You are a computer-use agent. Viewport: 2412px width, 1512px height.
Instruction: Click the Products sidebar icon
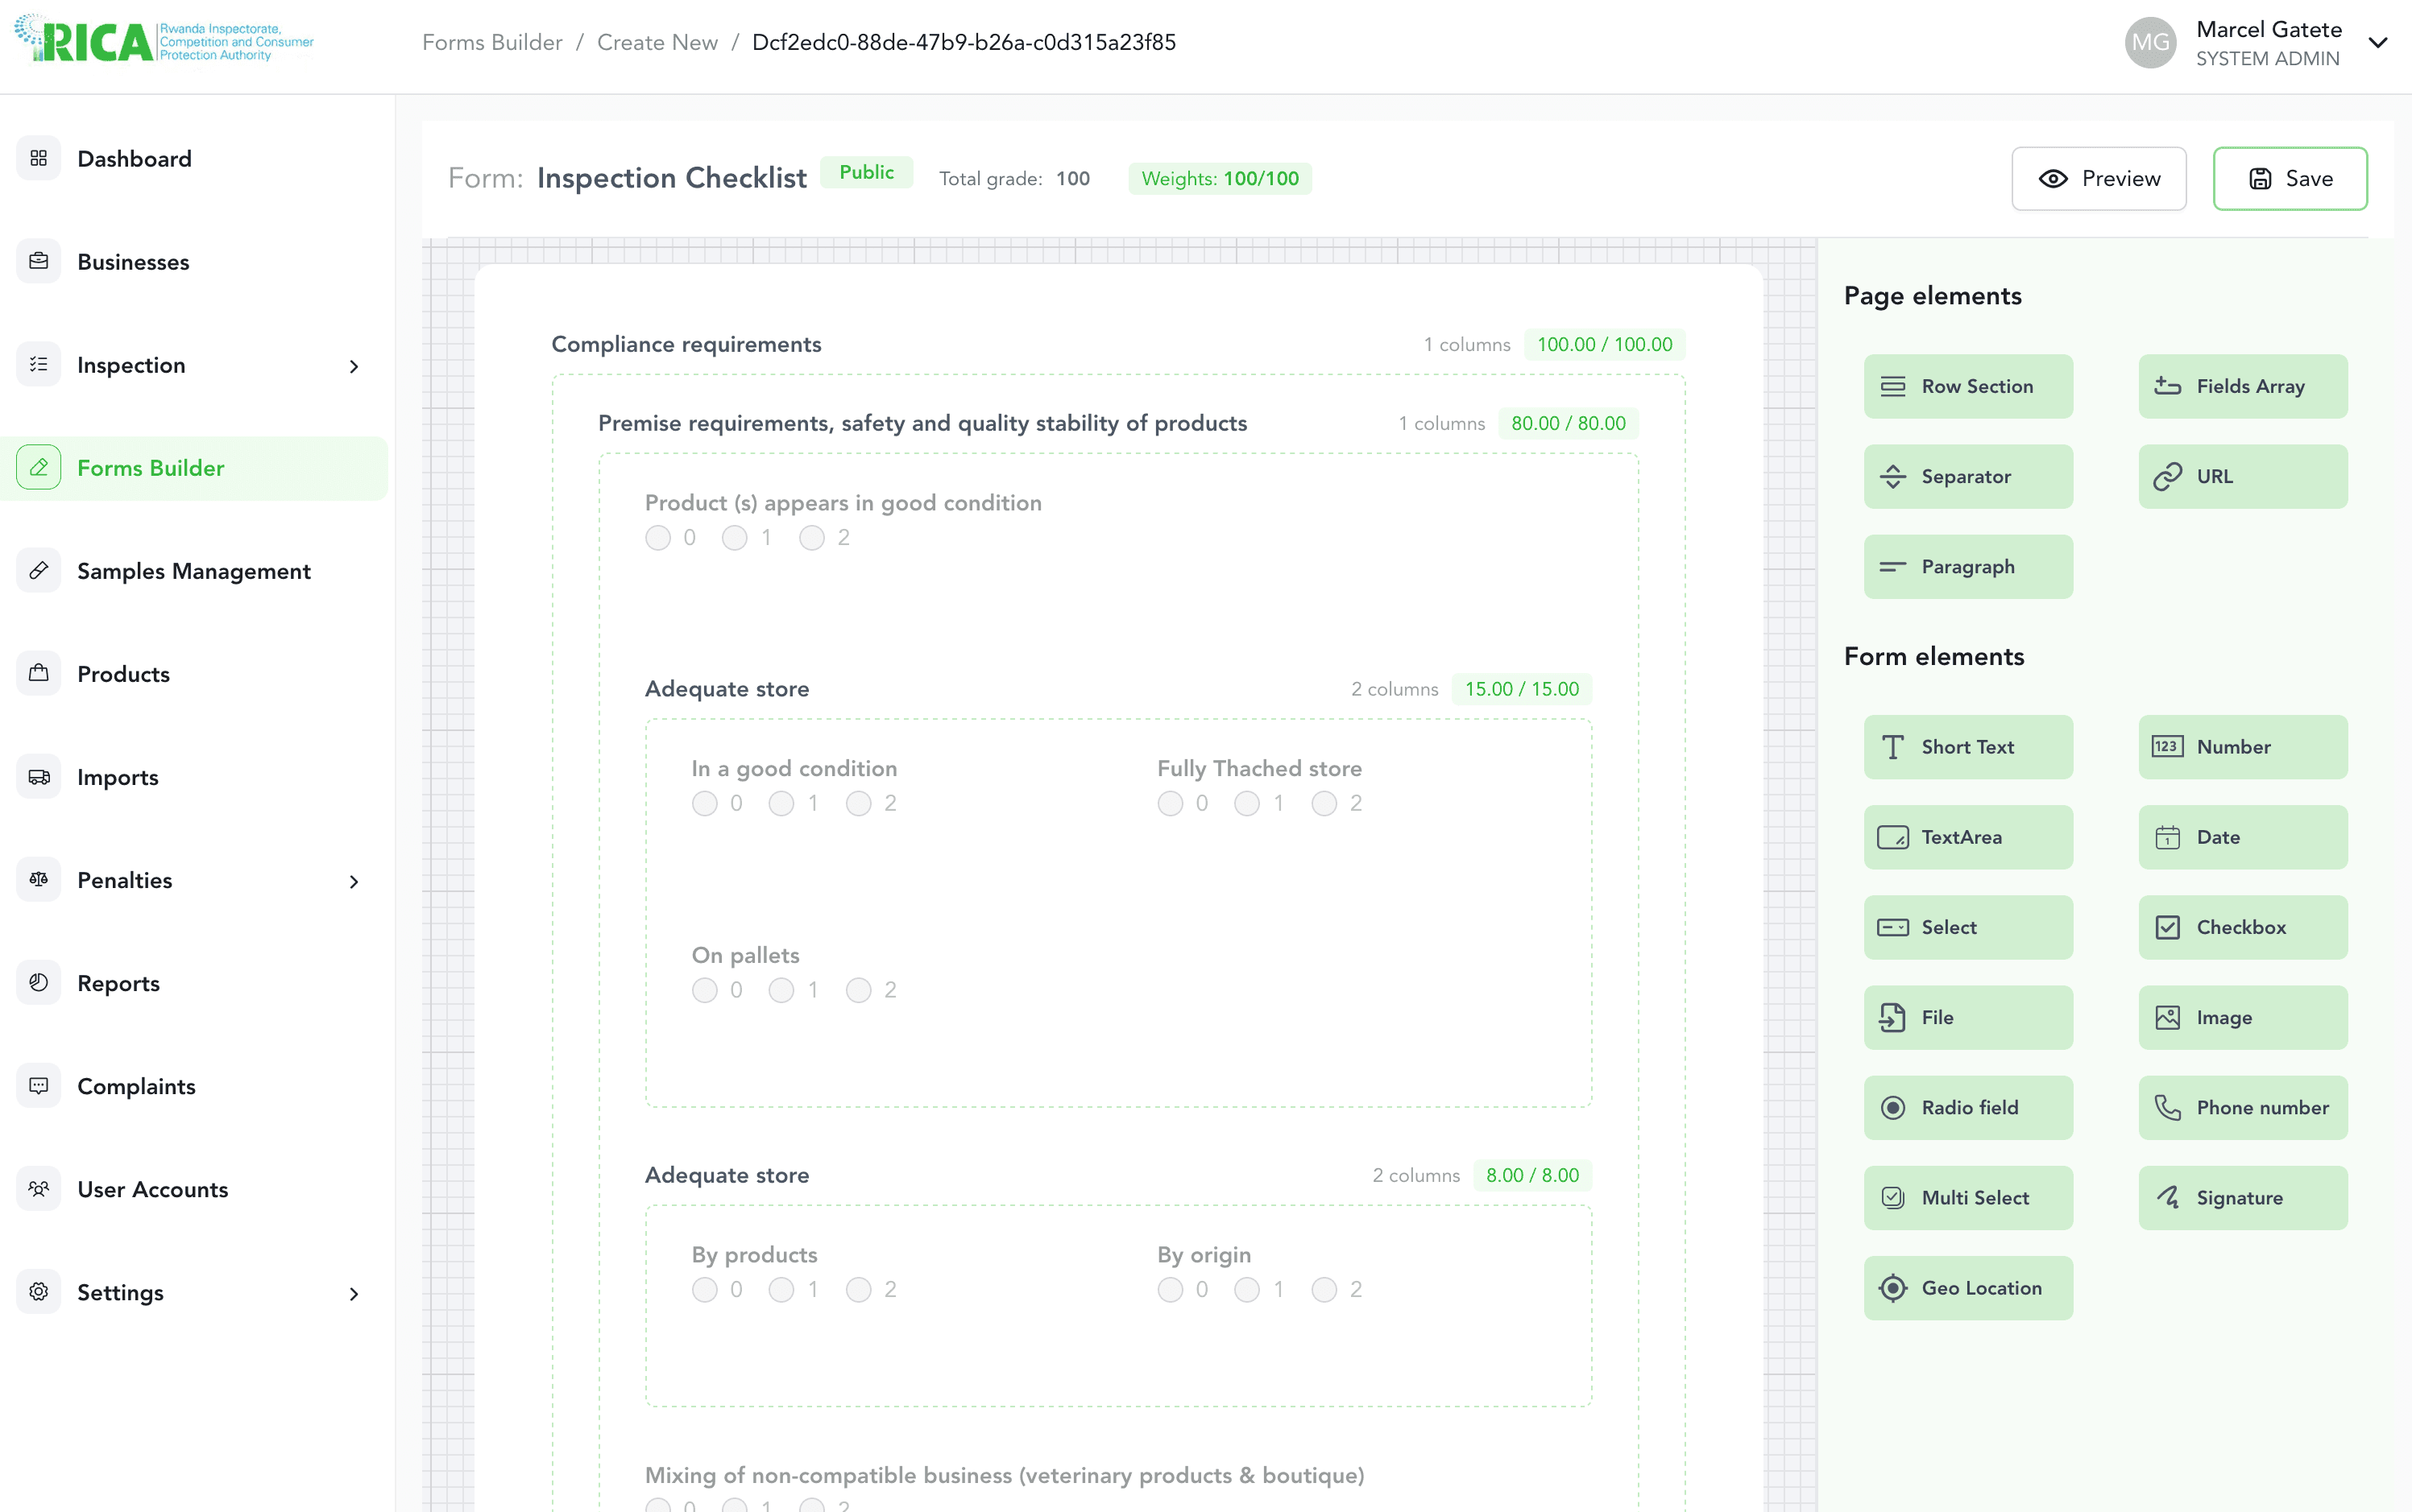(x=39, y=673)
